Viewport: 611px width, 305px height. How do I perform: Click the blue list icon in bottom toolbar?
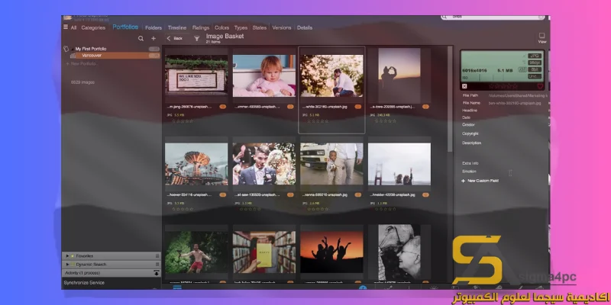click(x=177, y=287)
